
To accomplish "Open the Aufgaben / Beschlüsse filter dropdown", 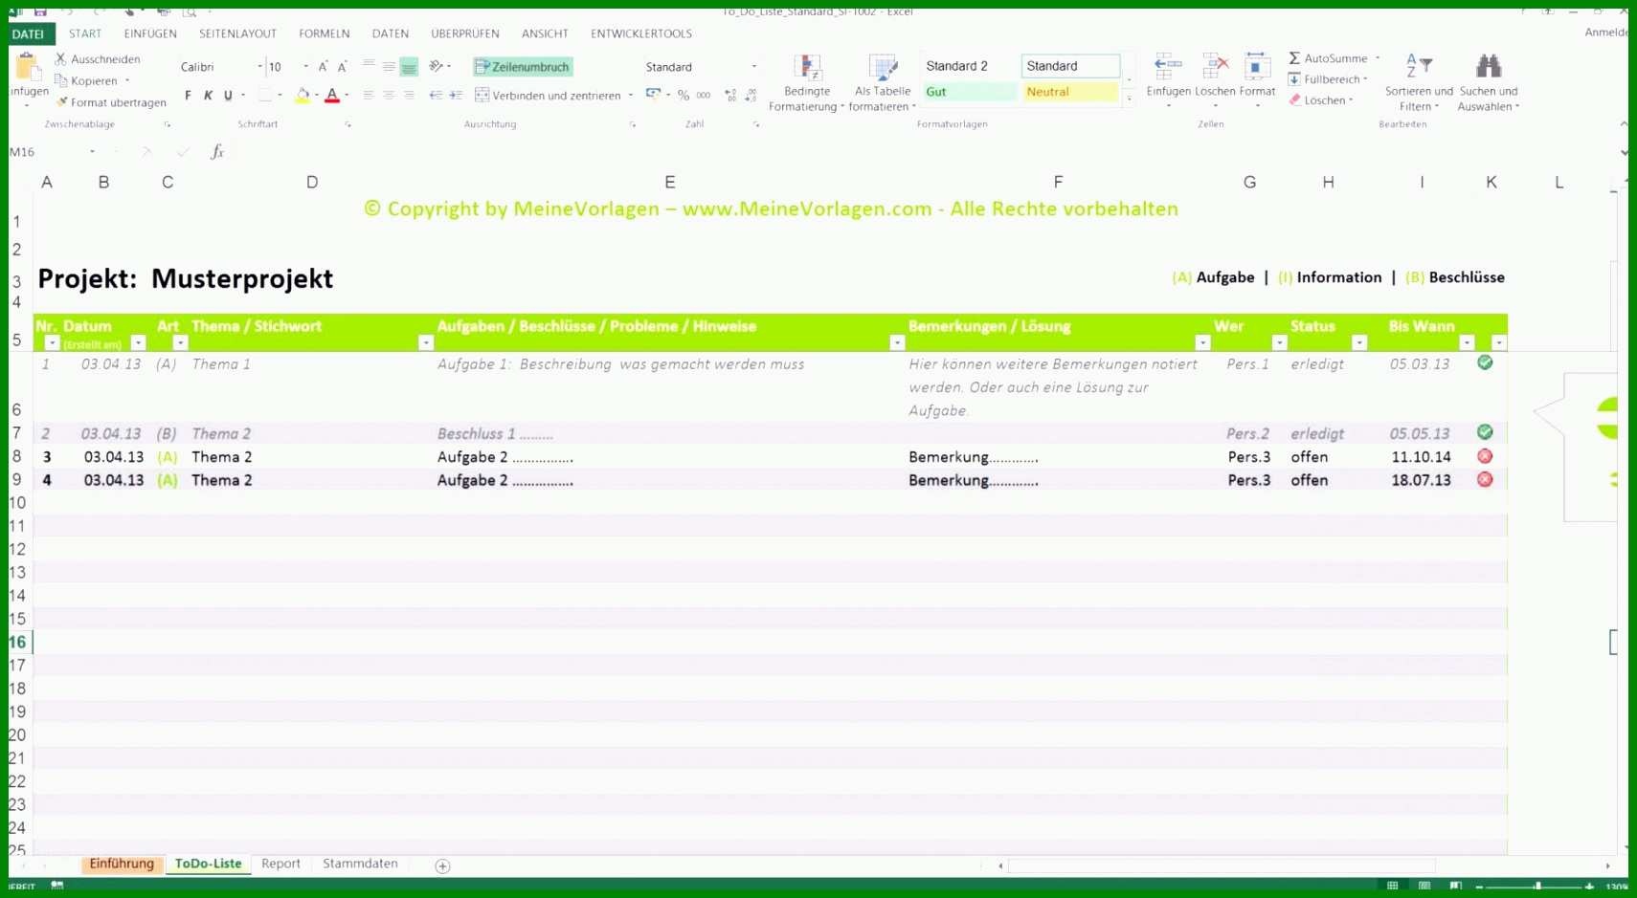I will coord(897,343).
